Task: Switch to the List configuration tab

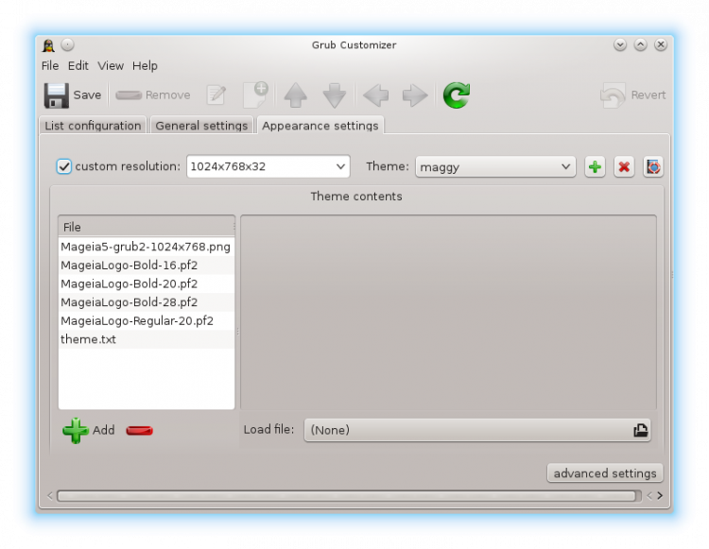Action: click(x=93, y=126)
